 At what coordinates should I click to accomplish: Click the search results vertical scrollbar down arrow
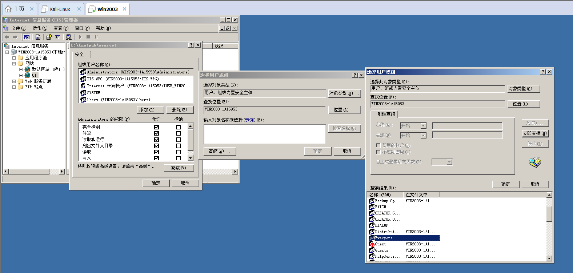click(x=549, y=258)
